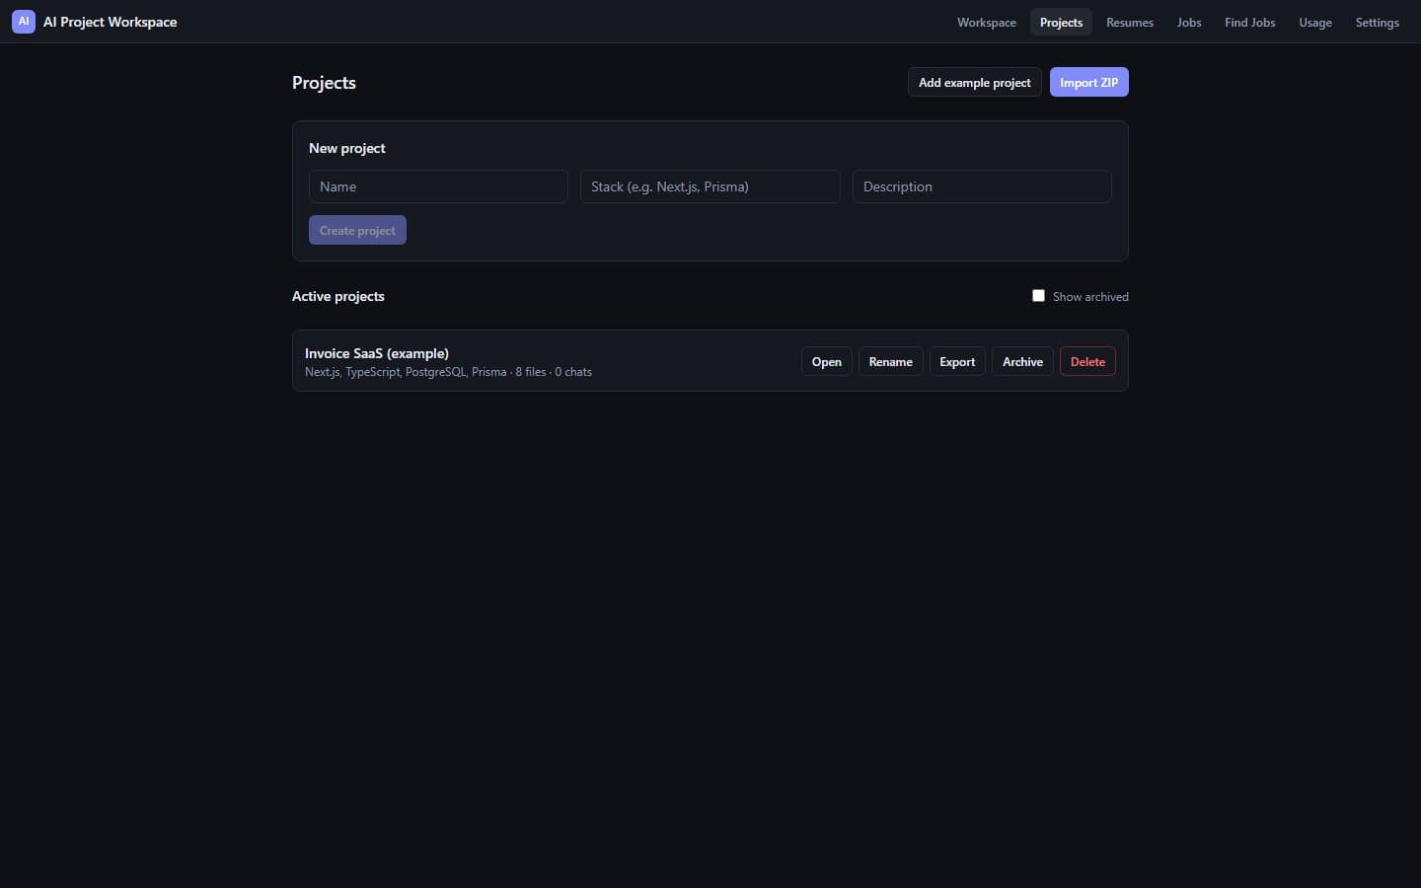
Task: Delete the Invoice SaaS project
Action: coord(1087,361)
